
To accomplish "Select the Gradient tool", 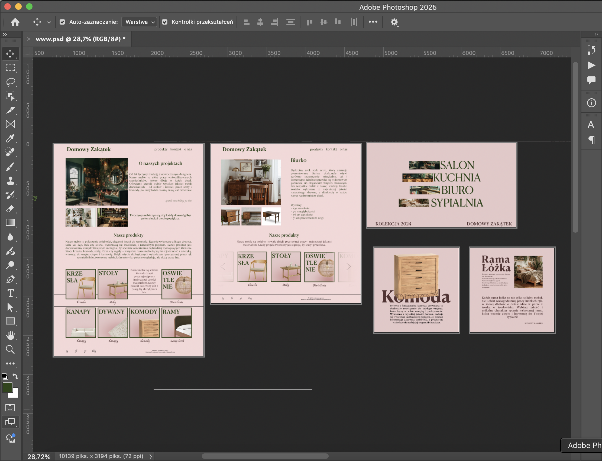I will click(x=10, y=223).
